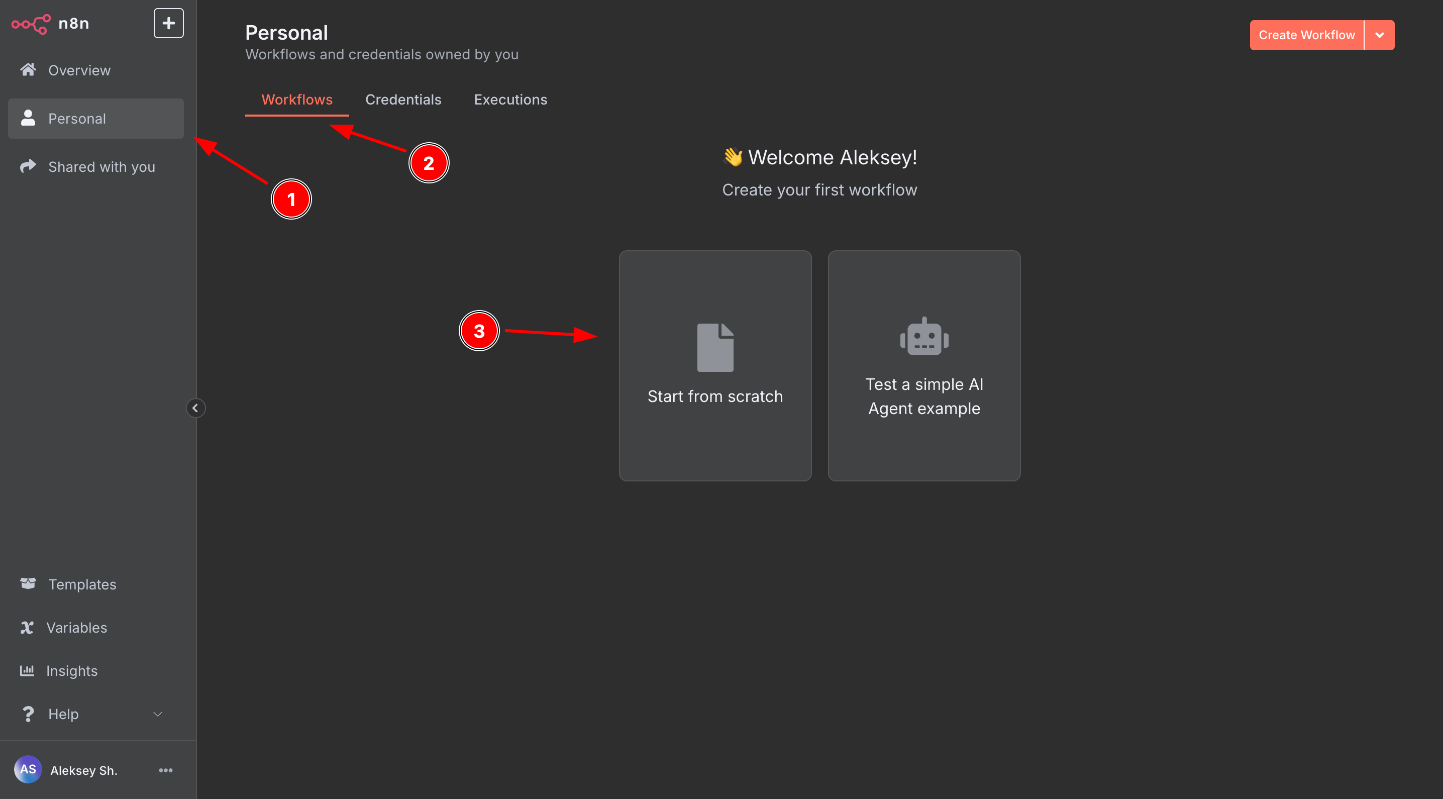Click the Variables icon
Viewport: 1443px width, 799px height.
pyautogui.click(x=27, y=627)
